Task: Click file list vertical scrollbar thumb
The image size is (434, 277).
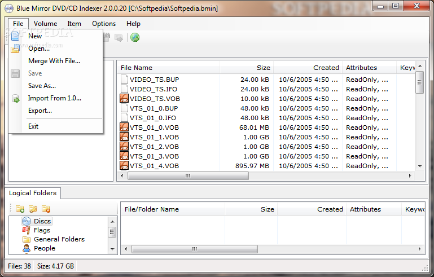Action: tap(420, 82)
